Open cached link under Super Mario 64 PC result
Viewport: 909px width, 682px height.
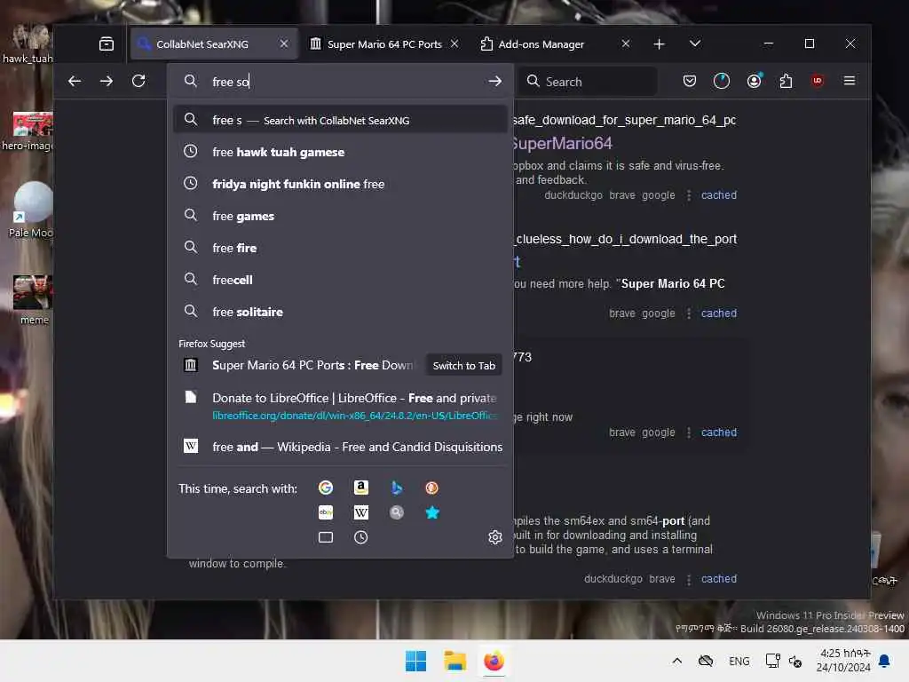719,313
